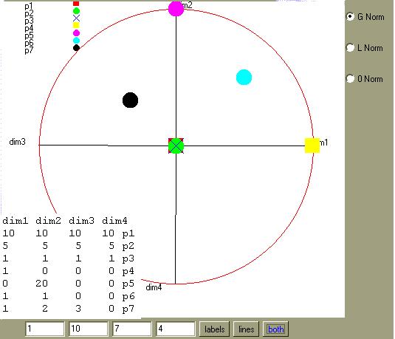Click the p5 row label in the data table

pyautogui.click(x=128, y=284)
